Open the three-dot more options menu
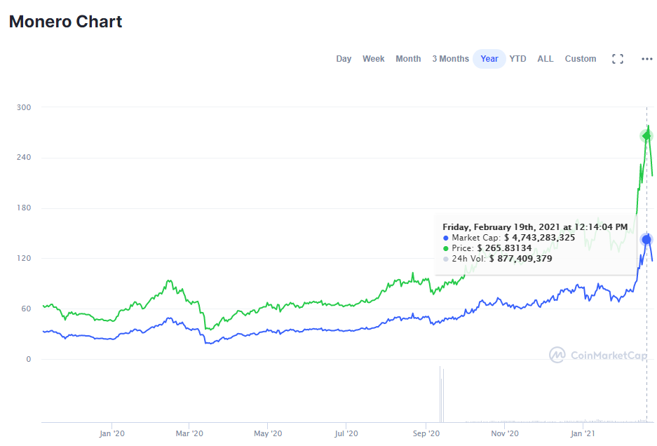Screen dimensions: 657x446 click(647, 59)
